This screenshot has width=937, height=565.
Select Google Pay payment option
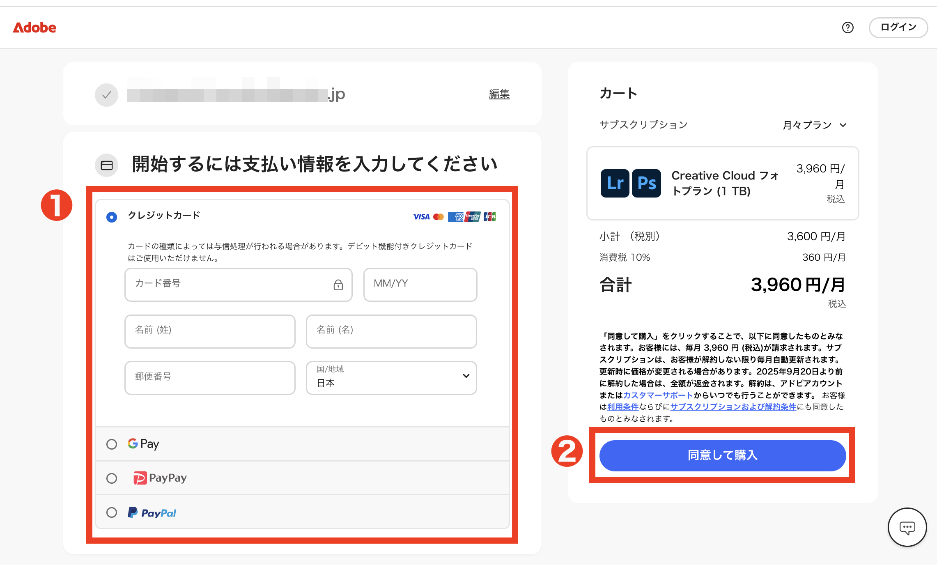coord(112,444)
